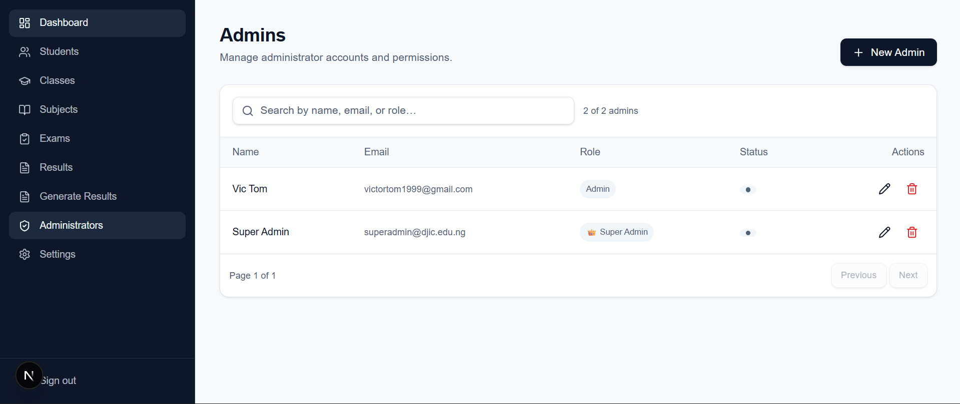Click the round N avatar badge
Viewport: 960px width, 404px height.
(x=29, y=376)
